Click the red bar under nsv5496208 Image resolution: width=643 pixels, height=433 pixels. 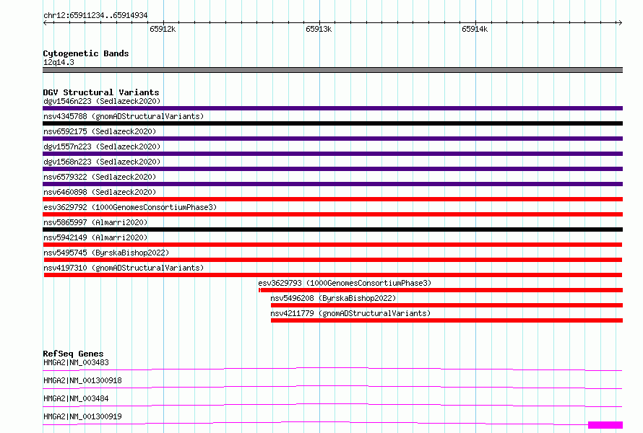click(446, 305)
